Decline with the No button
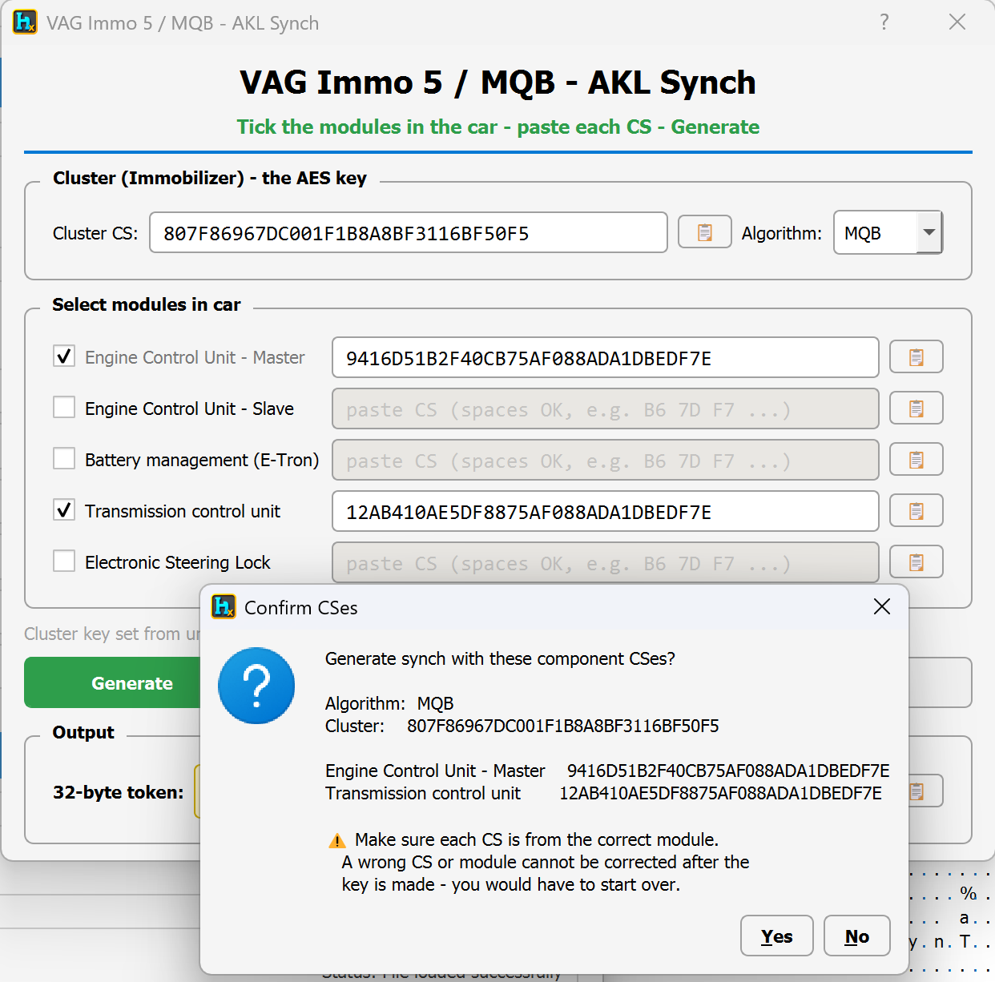 (x=857, y=936)
